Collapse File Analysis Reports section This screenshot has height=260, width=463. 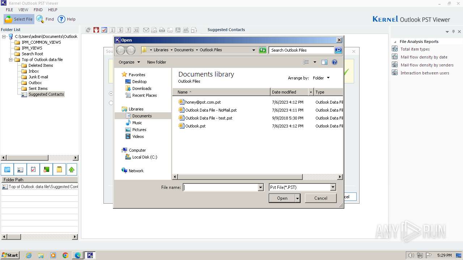point(395,42)
